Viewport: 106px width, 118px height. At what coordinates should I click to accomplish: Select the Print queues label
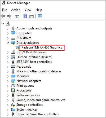(25, 86)
